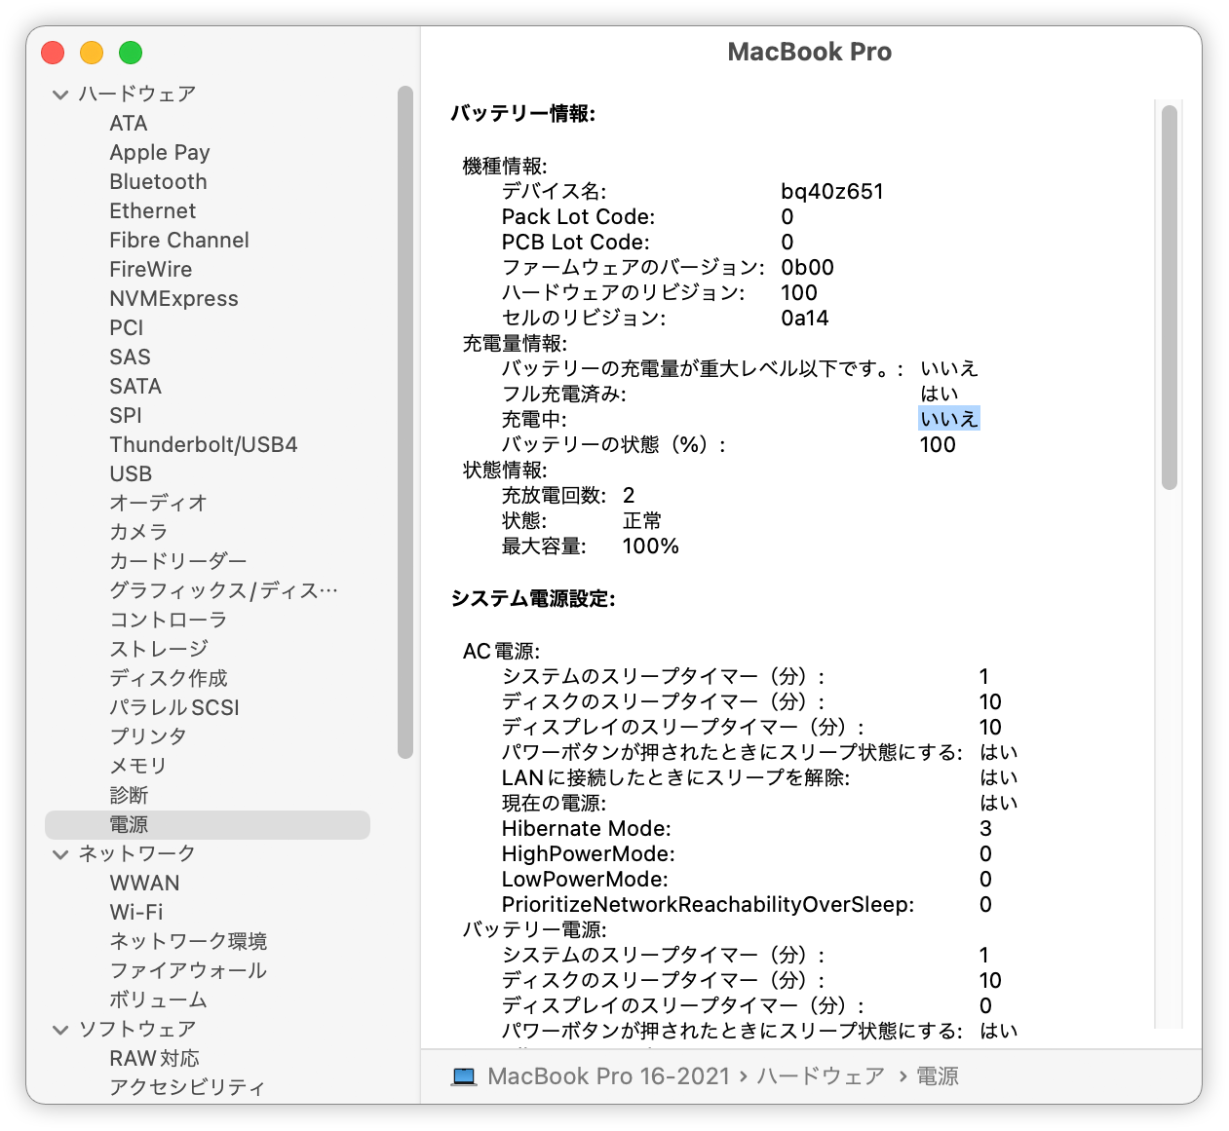This screenshot has height=1131, width=1229.
Task: Select コントローラ entry
Action: (x=168, y=621)
